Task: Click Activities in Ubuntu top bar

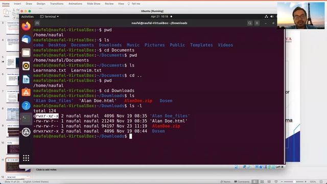Action: click(27, 16)
